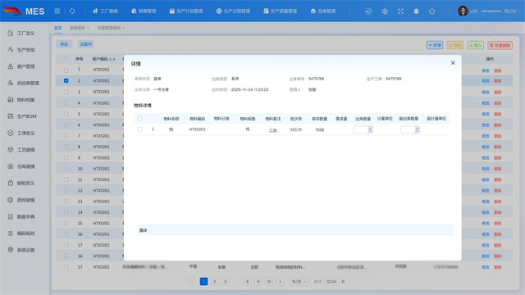Open the AI assistant icon in header
Image resolution: width=525 pixels, height=295 pixels.
pyautogui.click(x=368, y=11)
